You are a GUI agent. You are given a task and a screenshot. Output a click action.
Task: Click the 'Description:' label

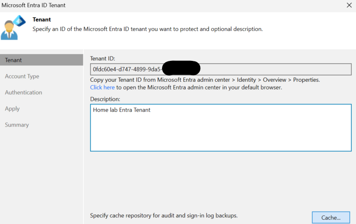coord(105,99)
